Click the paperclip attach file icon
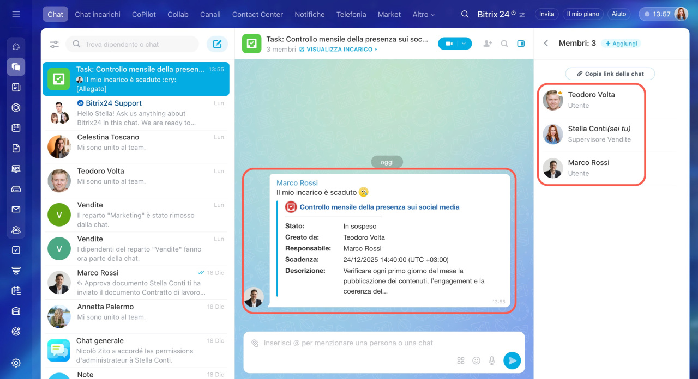This screenshot has height=379, width=698. pyautogui.click(x=255, y=343)
